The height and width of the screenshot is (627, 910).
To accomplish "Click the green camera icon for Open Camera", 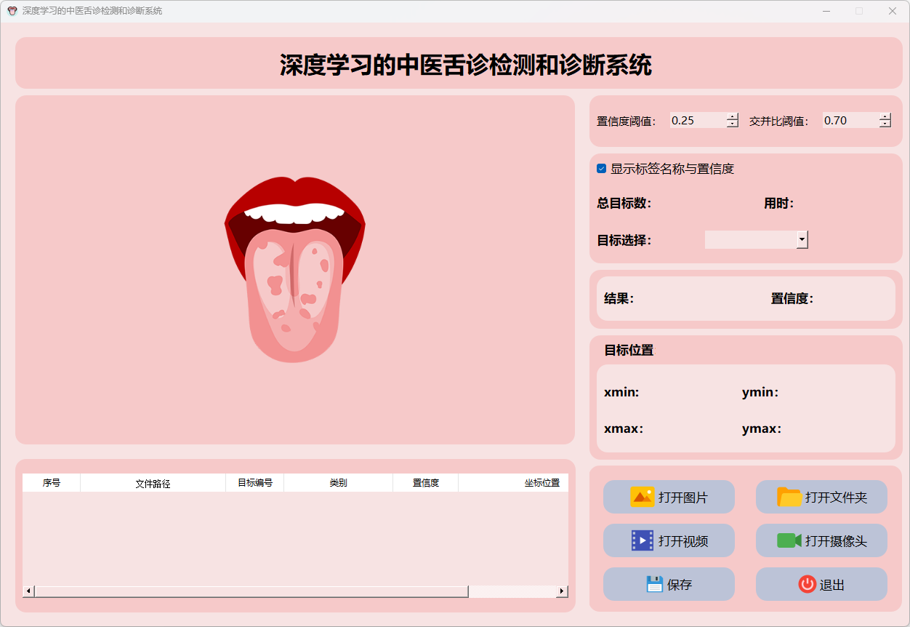I will [x=789, y=540].
